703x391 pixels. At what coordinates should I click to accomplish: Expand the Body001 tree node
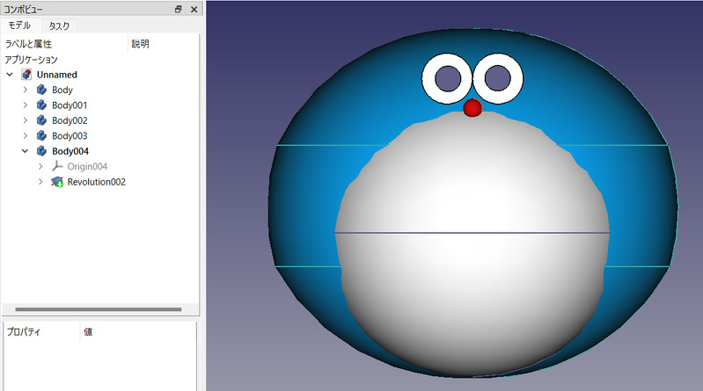(26, 105)
